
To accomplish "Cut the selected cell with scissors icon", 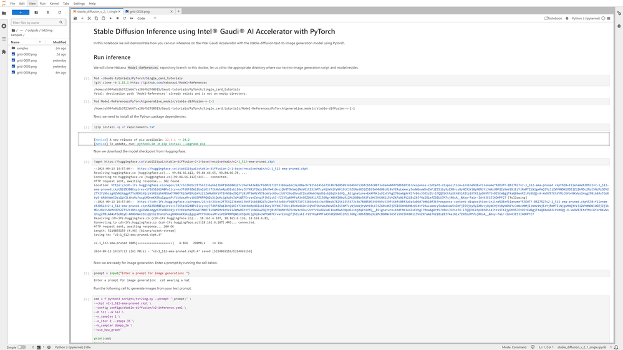I will [x=89, y=19].
